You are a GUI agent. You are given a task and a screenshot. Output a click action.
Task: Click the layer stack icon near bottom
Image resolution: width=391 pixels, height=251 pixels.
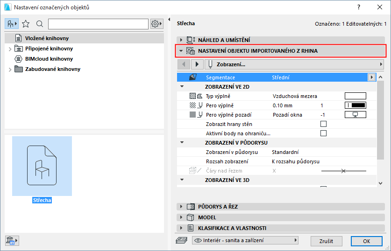(181, 240)
